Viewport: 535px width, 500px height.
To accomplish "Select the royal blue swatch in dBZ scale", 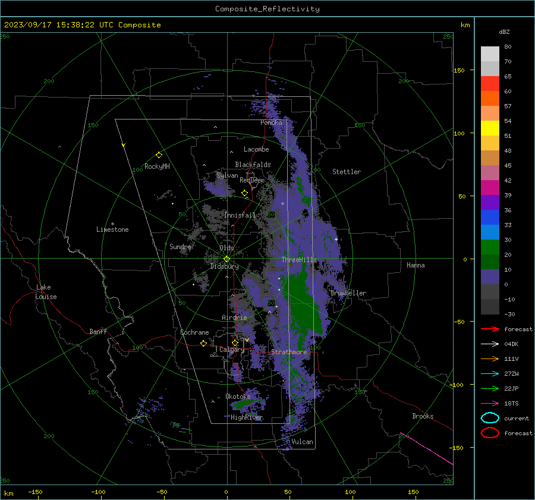I will [x=490, y=217].
